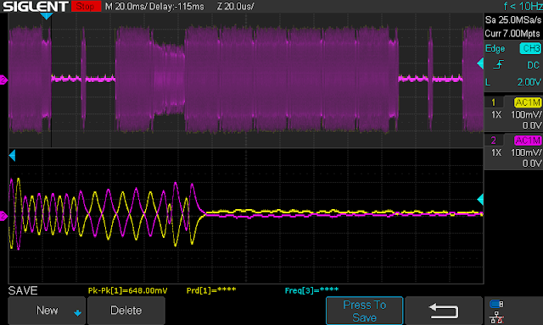Click the Delete button
The width and height of the screenshot is (543, 325).
click(x=126, y=311)
